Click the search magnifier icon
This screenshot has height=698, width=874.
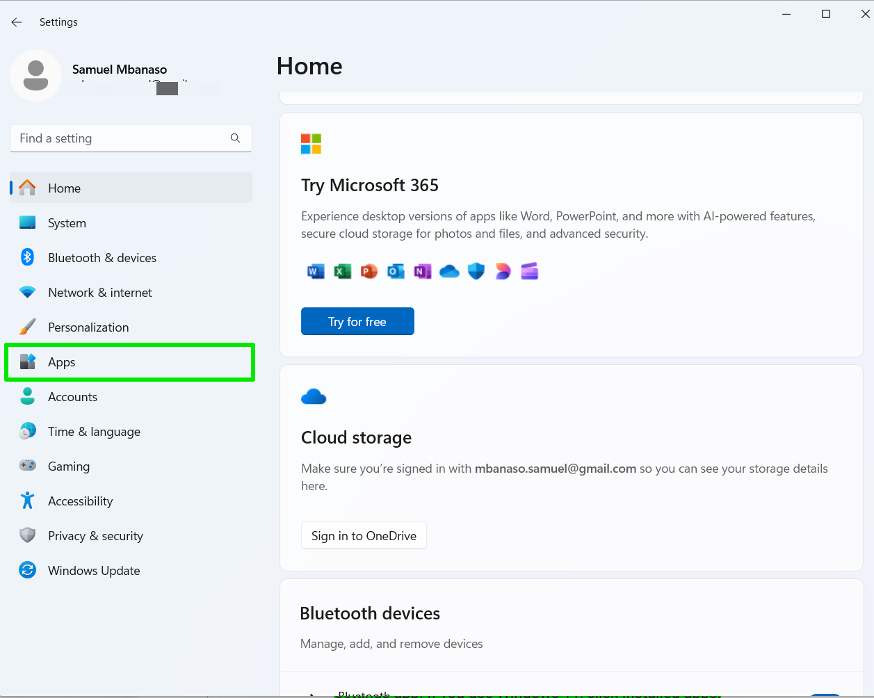point(235,138)
